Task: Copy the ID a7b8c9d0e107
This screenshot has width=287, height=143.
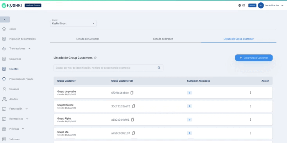Action: pyautogui.click(x=133, y=133)
